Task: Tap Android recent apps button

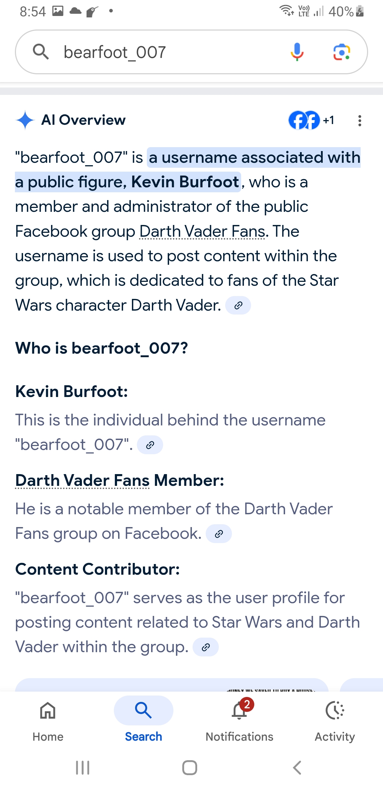Action: point(83,768)
